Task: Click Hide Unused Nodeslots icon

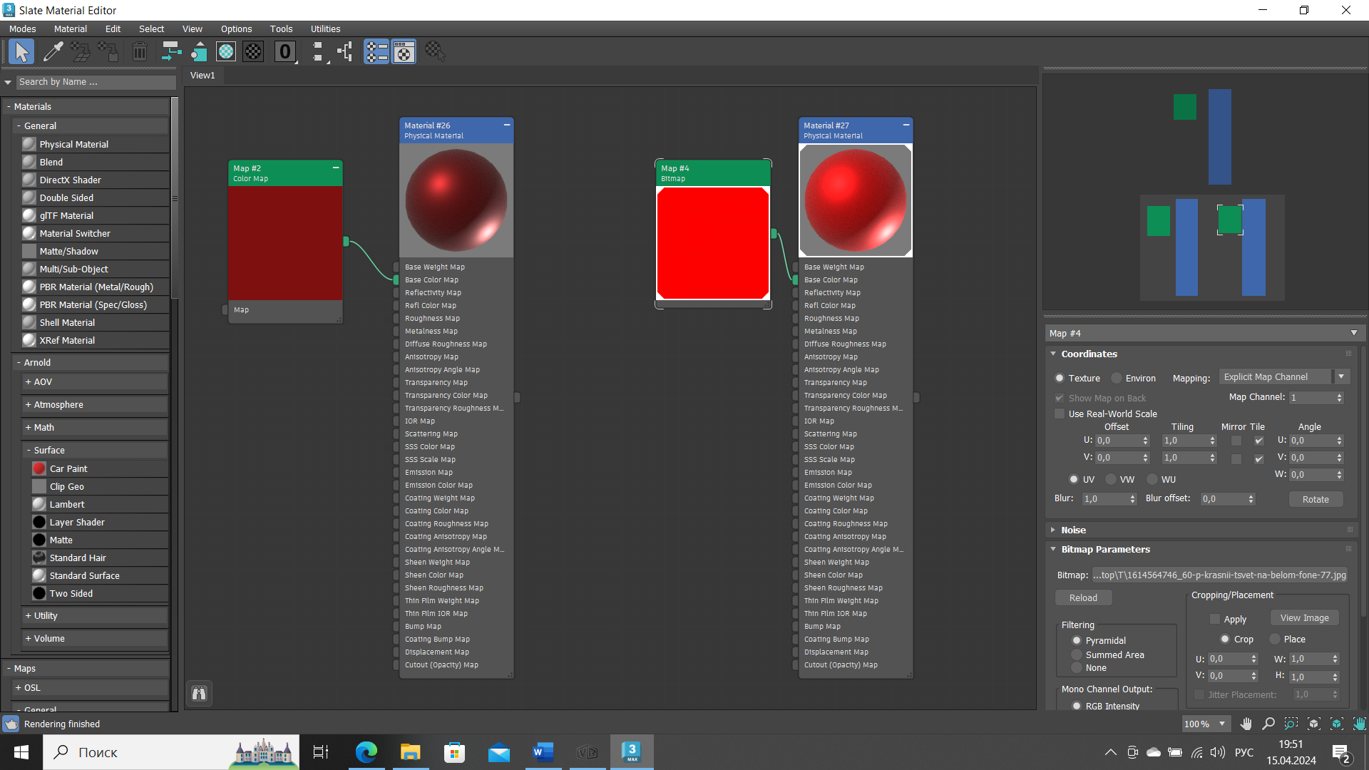Action: coord(199,51)
